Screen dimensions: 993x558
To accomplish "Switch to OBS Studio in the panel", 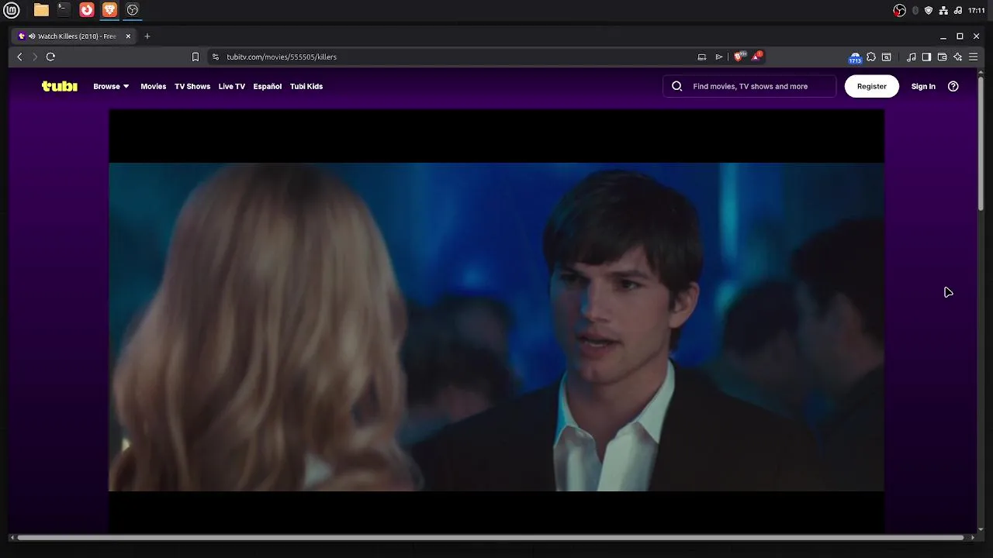I will click(133, 10).
